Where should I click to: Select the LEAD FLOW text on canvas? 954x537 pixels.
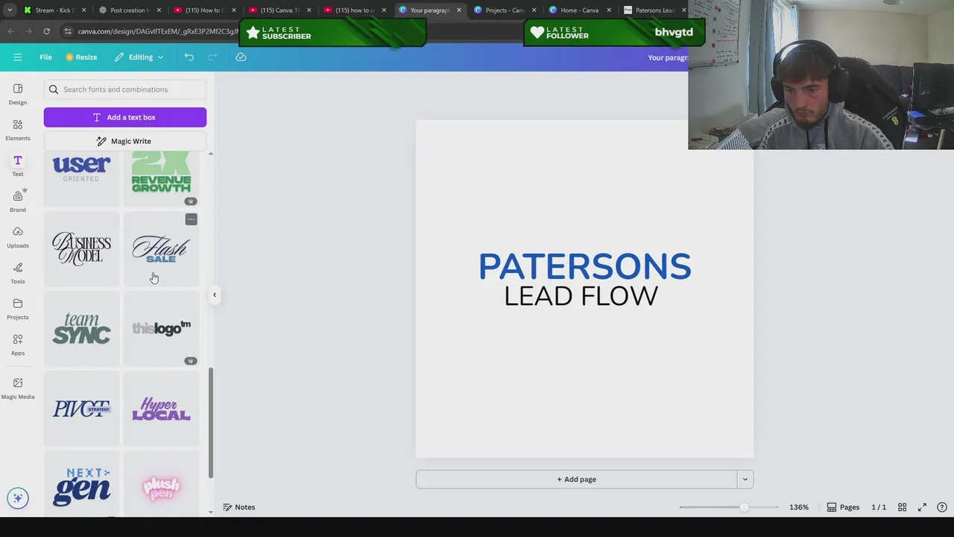coord(581,296)
